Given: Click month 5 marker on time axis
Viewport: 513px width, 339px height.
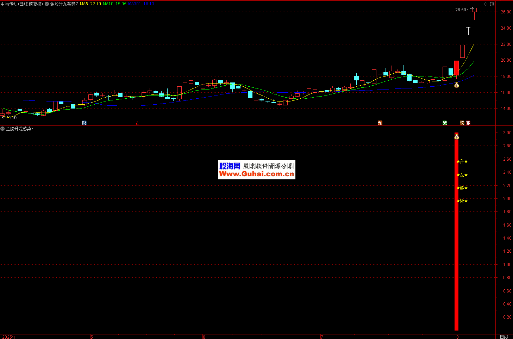Looking at the screenshot, I should (x=92, y=337).
